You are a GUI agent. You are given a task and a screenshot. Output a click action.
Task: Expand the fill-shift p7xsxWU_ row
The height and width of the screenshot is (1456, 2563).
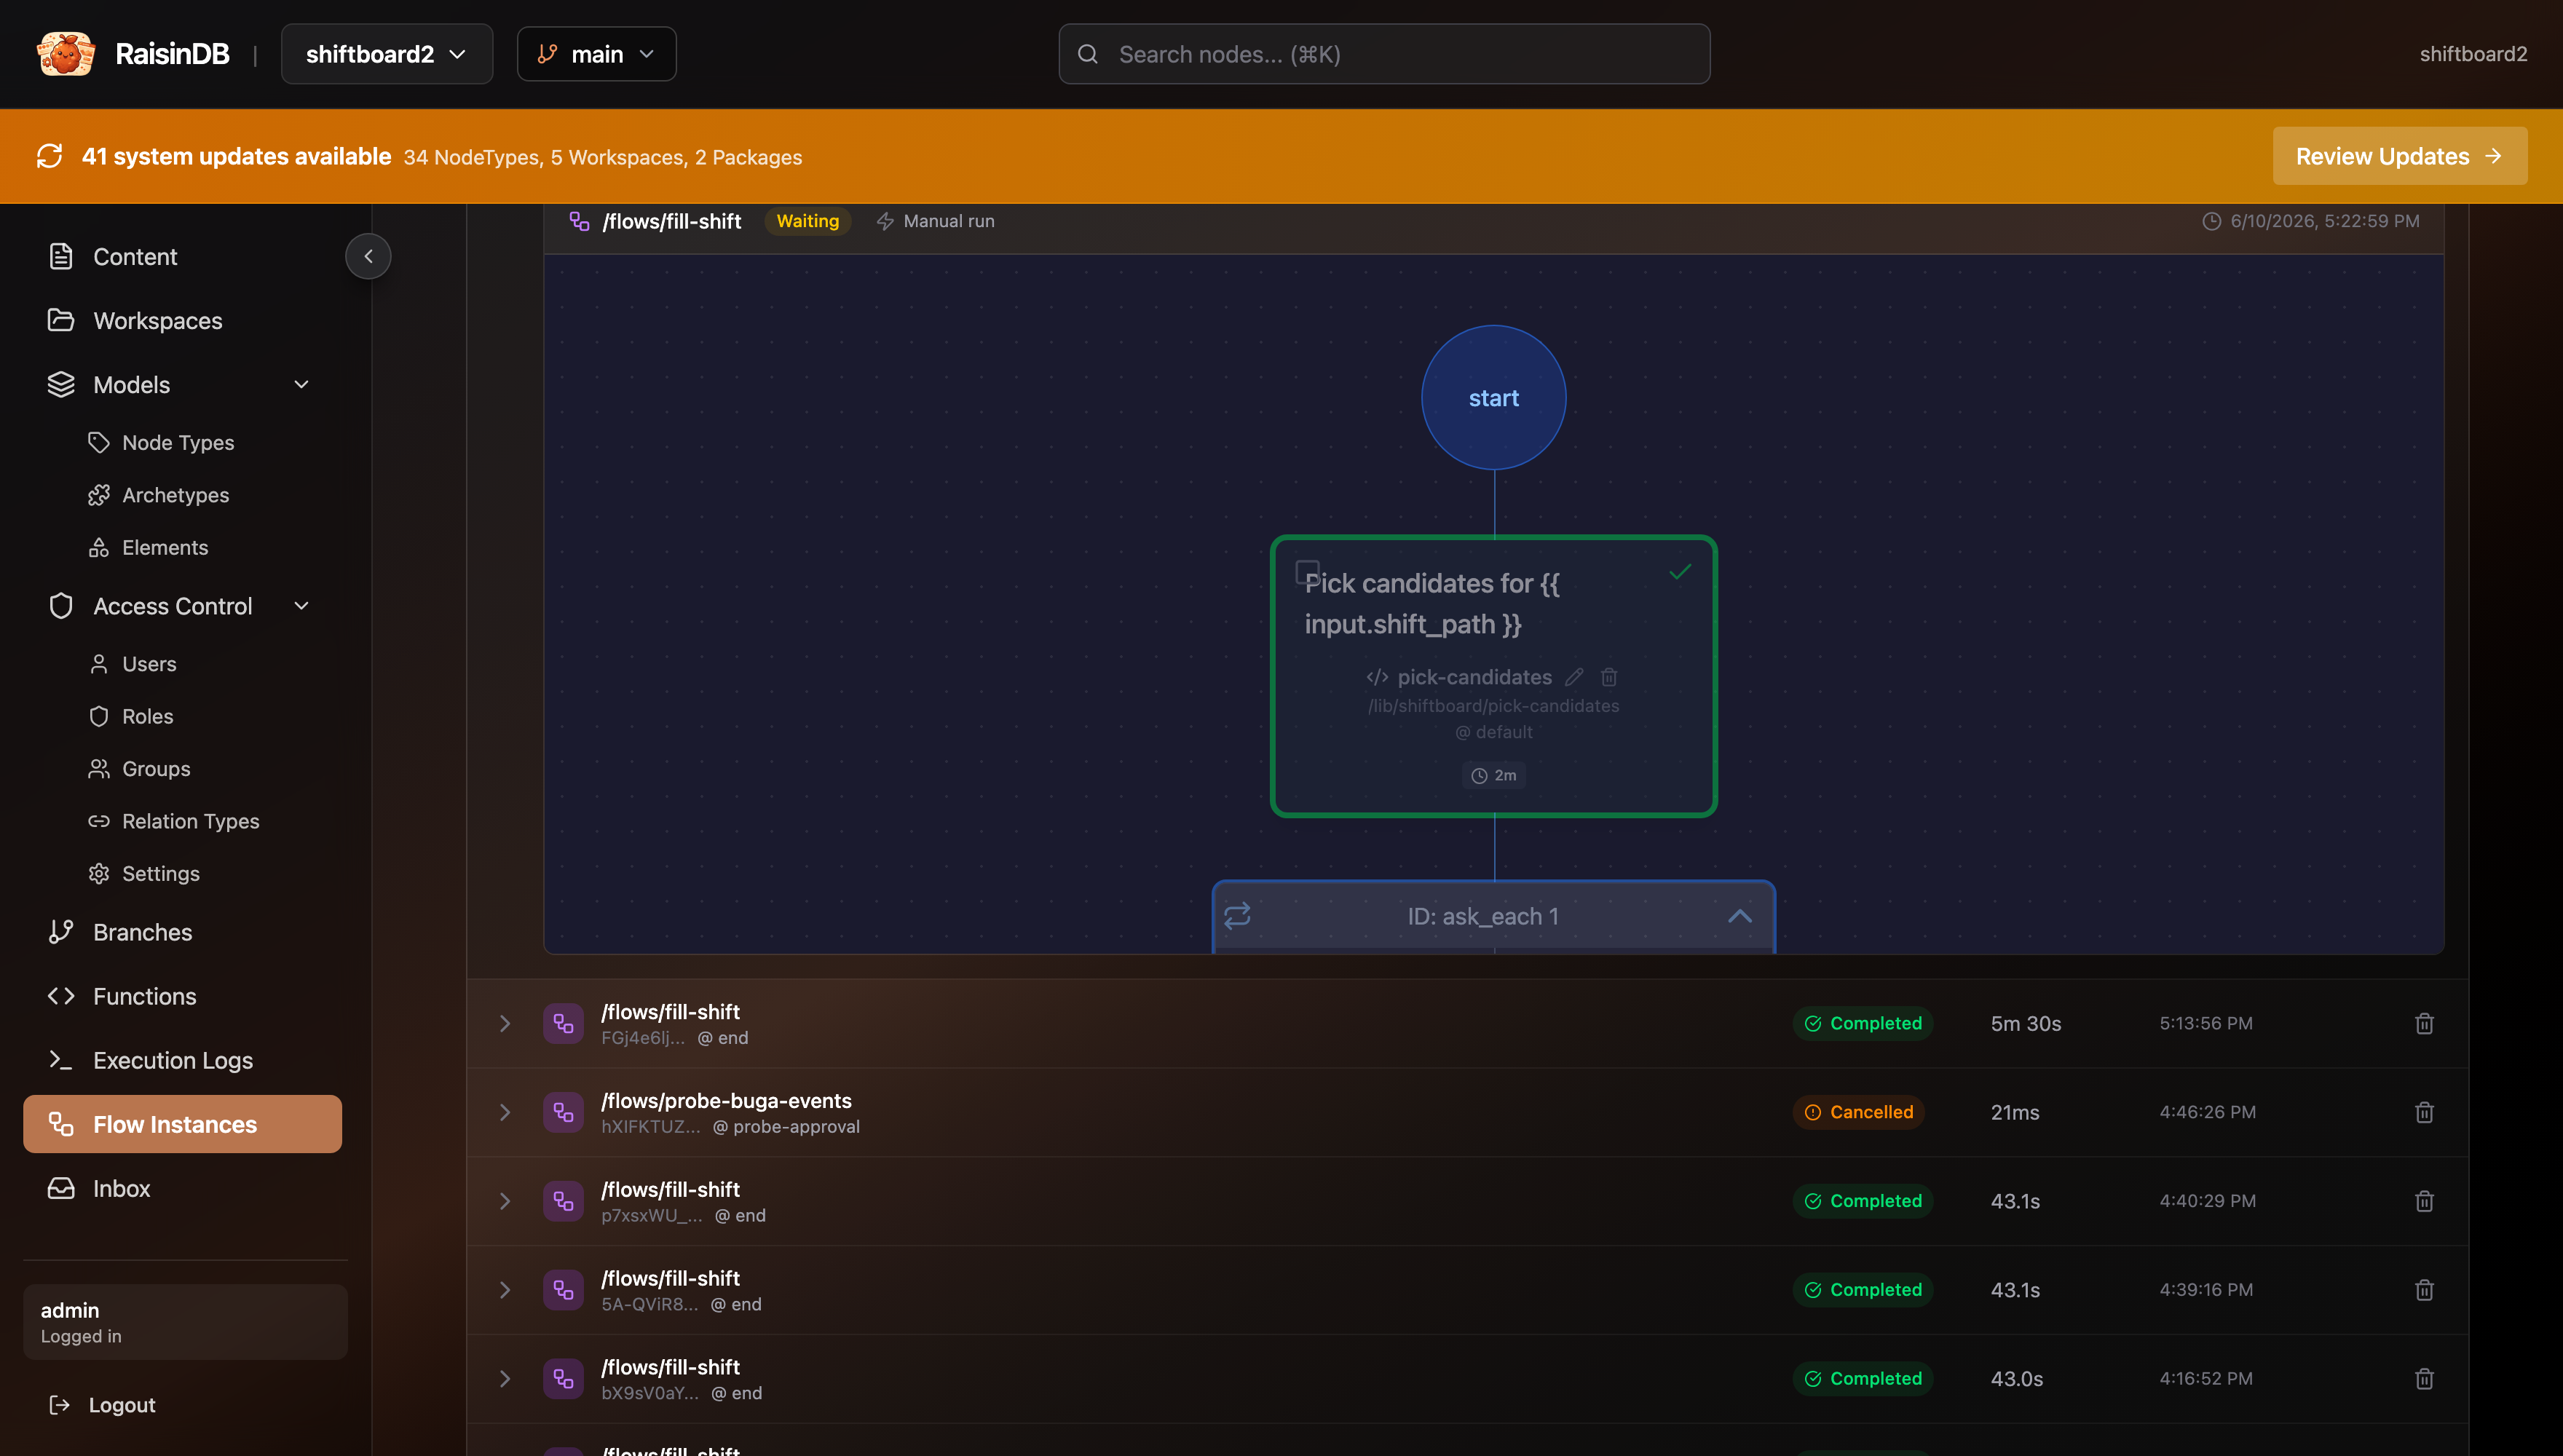click(505, 1201)
